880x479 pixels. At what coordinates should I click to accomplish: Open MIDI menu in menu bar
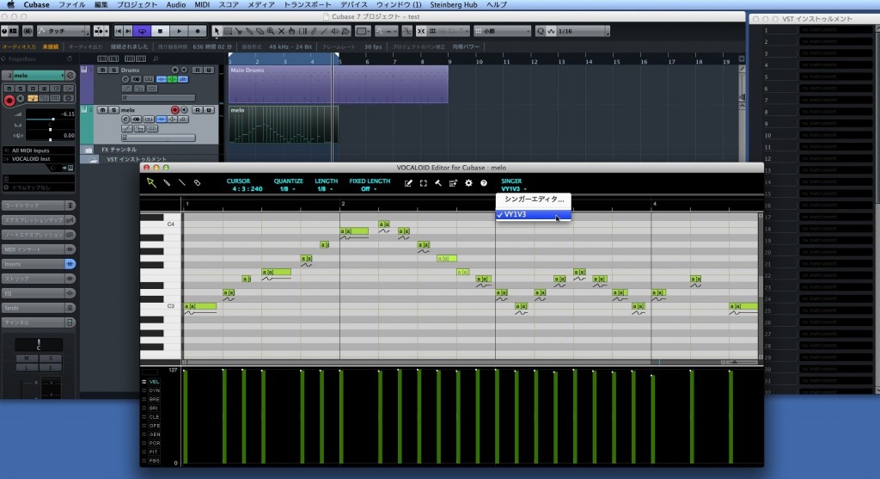(201, 4)
